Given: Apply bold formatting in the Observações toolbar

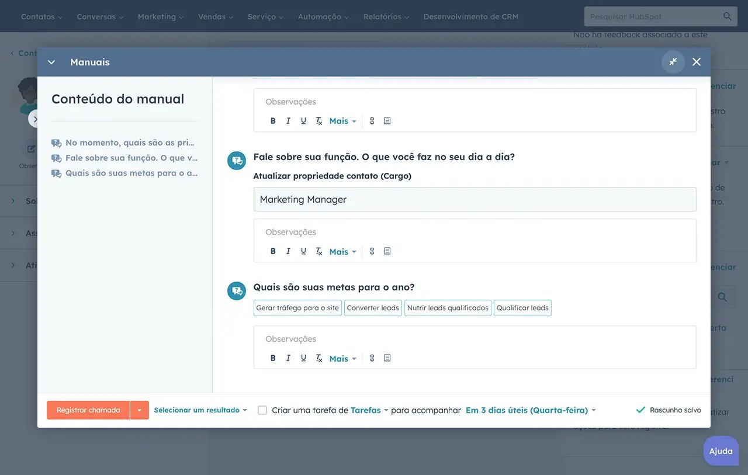Looking at the screenshot, I should click(273, 358).
